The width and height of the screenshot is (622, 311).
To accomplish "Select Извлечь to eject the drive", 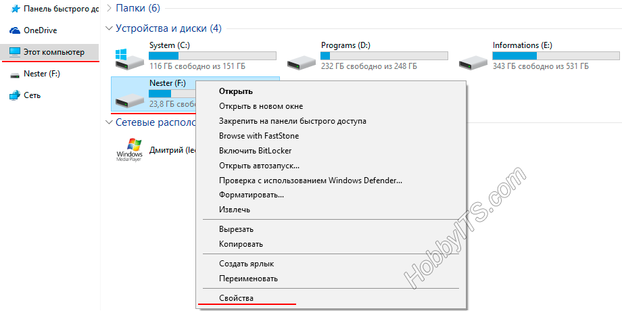I will click(x=235, y=210).
